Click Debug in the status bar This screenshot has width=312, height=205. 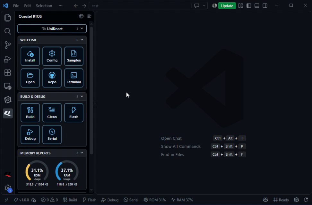tap(110, 200)
